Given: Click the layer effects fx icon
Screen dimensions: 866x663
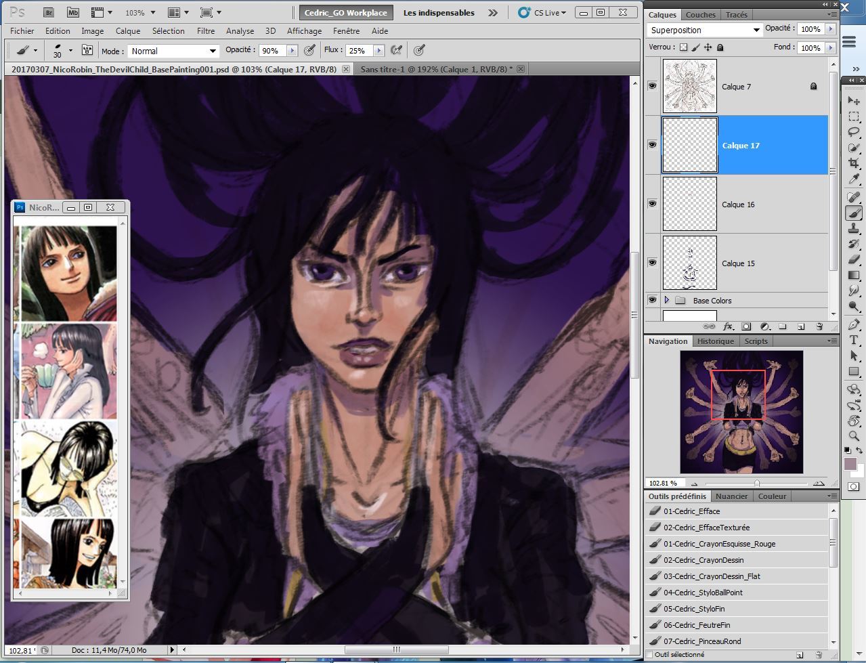Looking at the screenshot, I should point(729,326).
